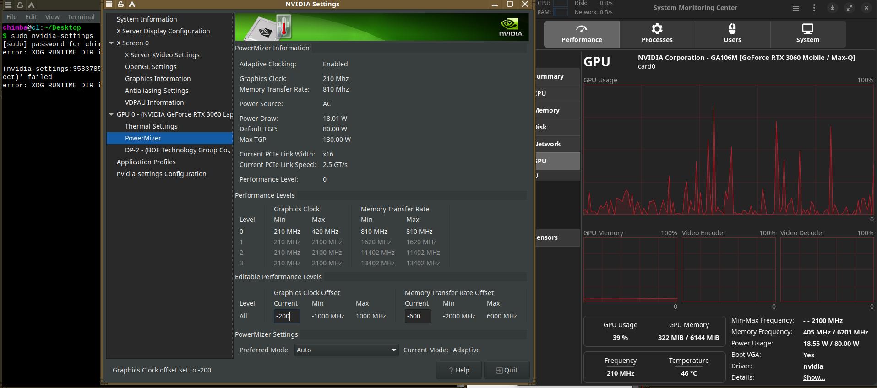Open the three-dot menu in System Monitoring Center

pyautogui.click(x=814, y=8)
